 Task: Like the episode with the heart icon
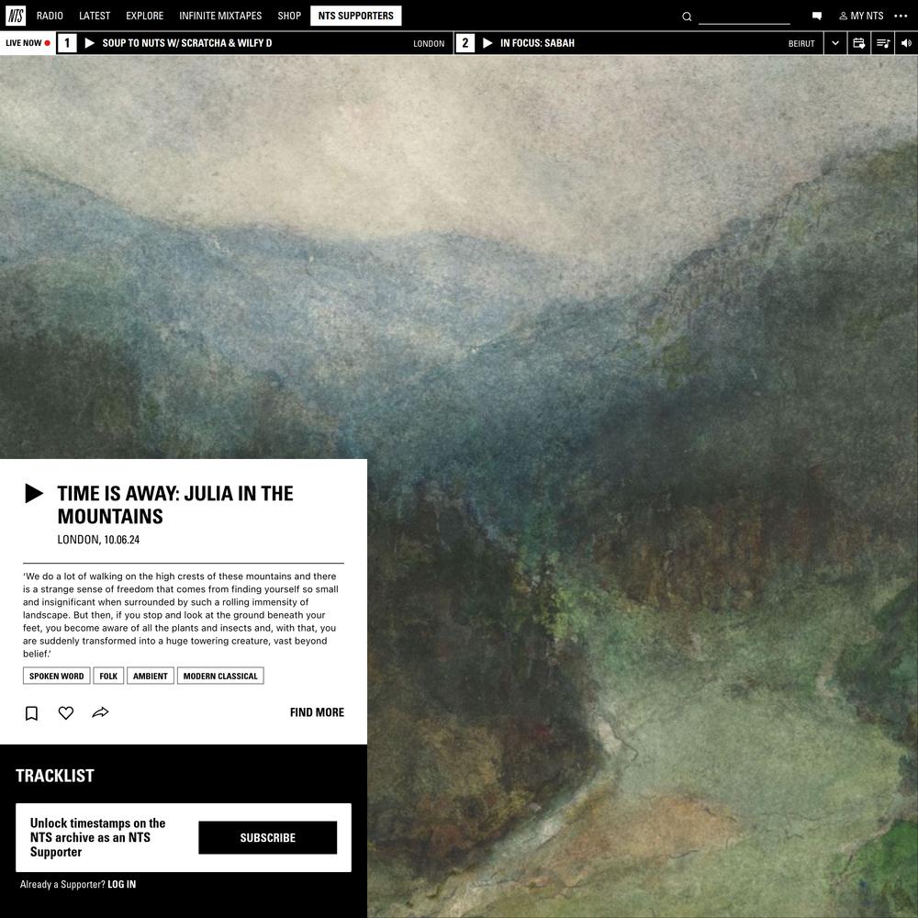(x=66, y=712)
